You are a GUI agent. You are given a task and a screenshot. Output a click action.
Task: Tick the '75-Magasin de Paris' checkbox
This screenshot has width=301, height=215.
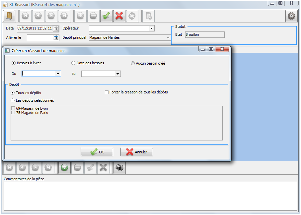pos(13,113)
